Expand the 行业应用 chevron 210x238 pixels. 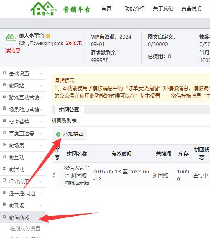[x=41, y=181]
